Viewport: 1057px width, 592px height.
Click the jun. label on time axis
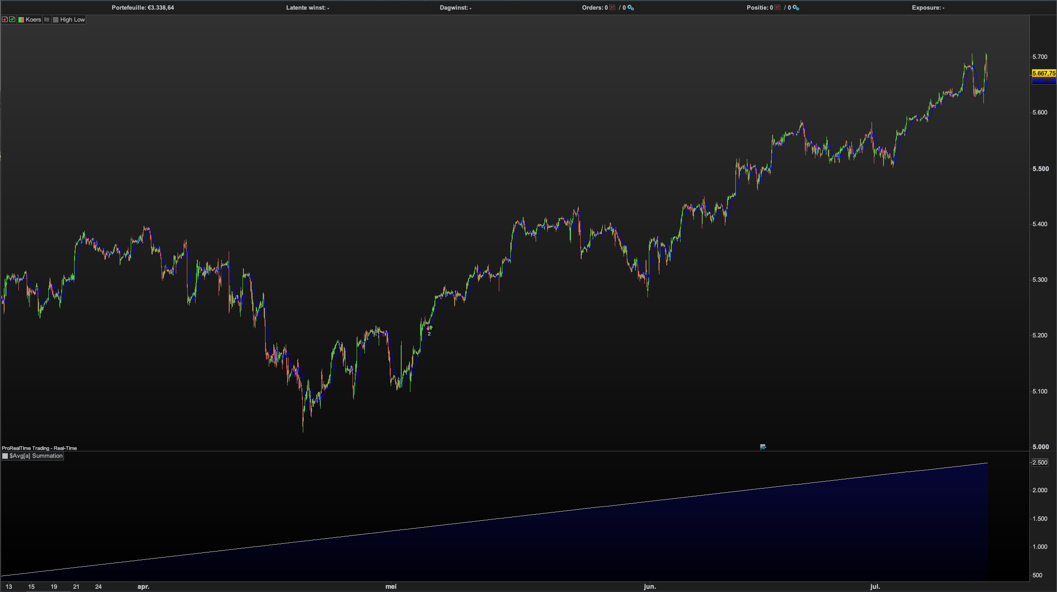point(650,586)
